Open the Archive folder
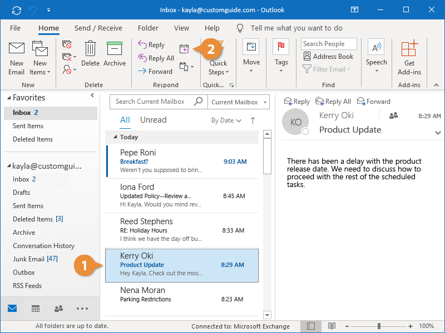This screenshot has height=333, width=445. pyautogui.click(x=24, y=233)
